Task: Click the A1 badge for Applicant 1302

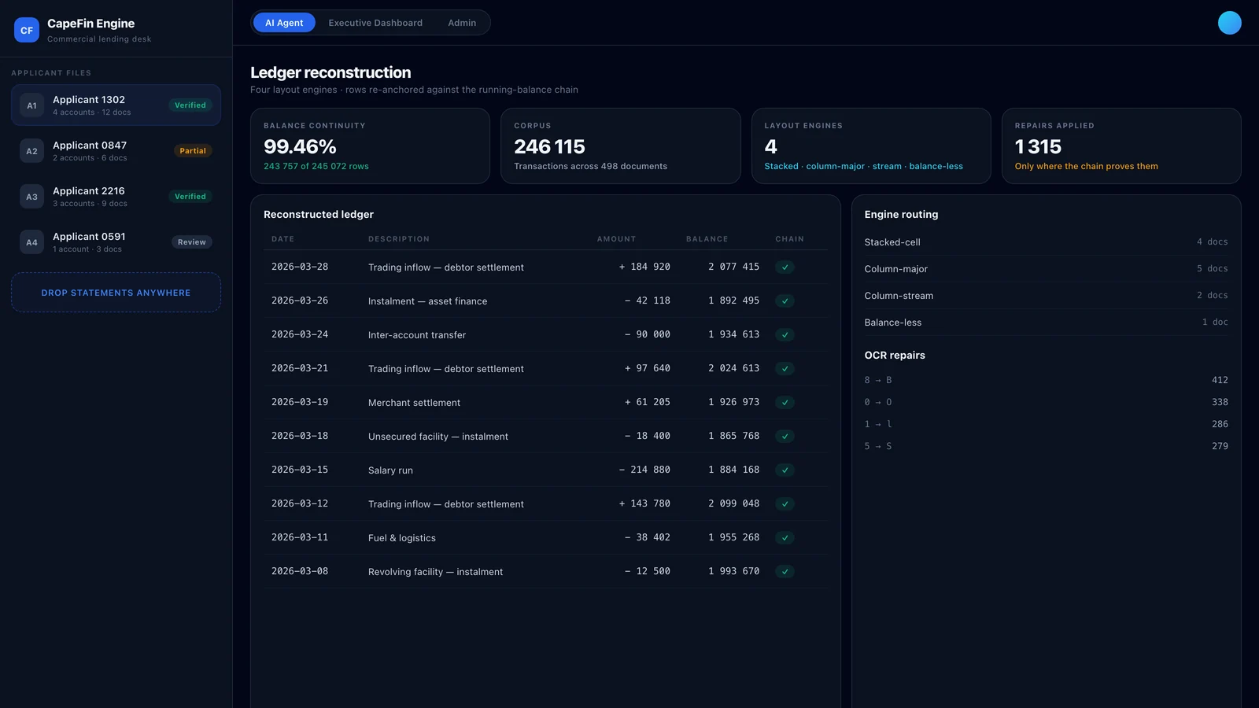Action: (x=31, y=105)
